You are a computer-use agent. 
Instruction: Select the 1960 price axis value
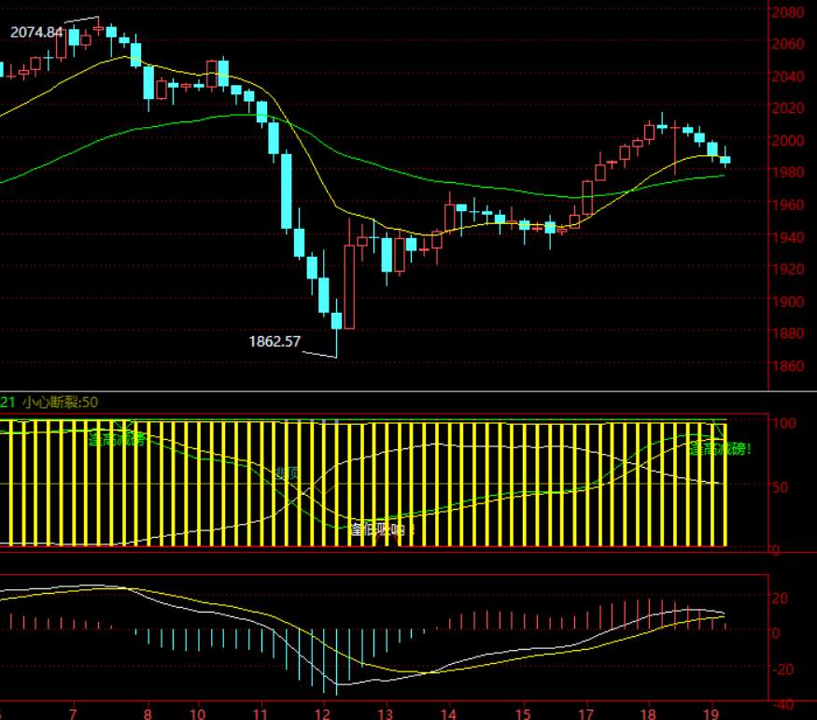pyautogui.click(x=788, y=205)
